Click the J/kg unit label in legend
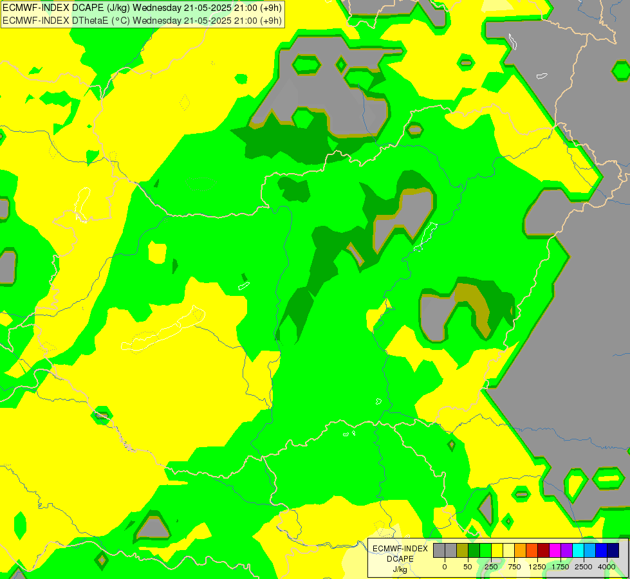 pyautogui.click(x=400, y=569)
